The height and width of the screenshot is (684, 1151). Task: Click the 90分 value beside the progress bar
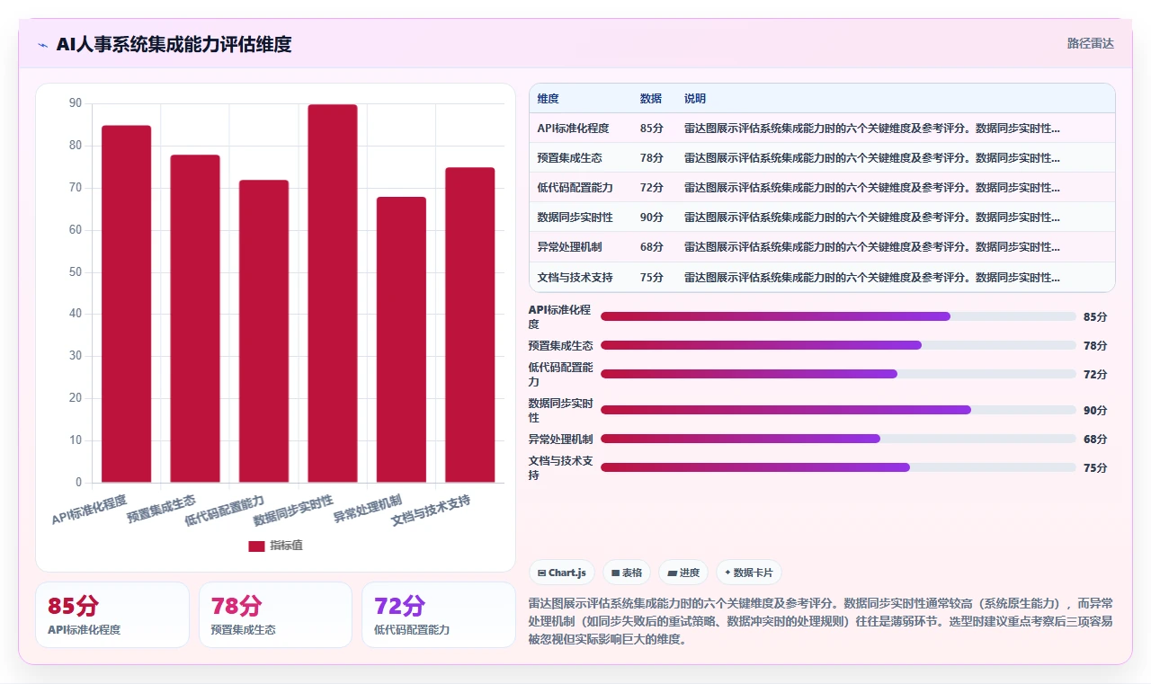point(1095,410)
